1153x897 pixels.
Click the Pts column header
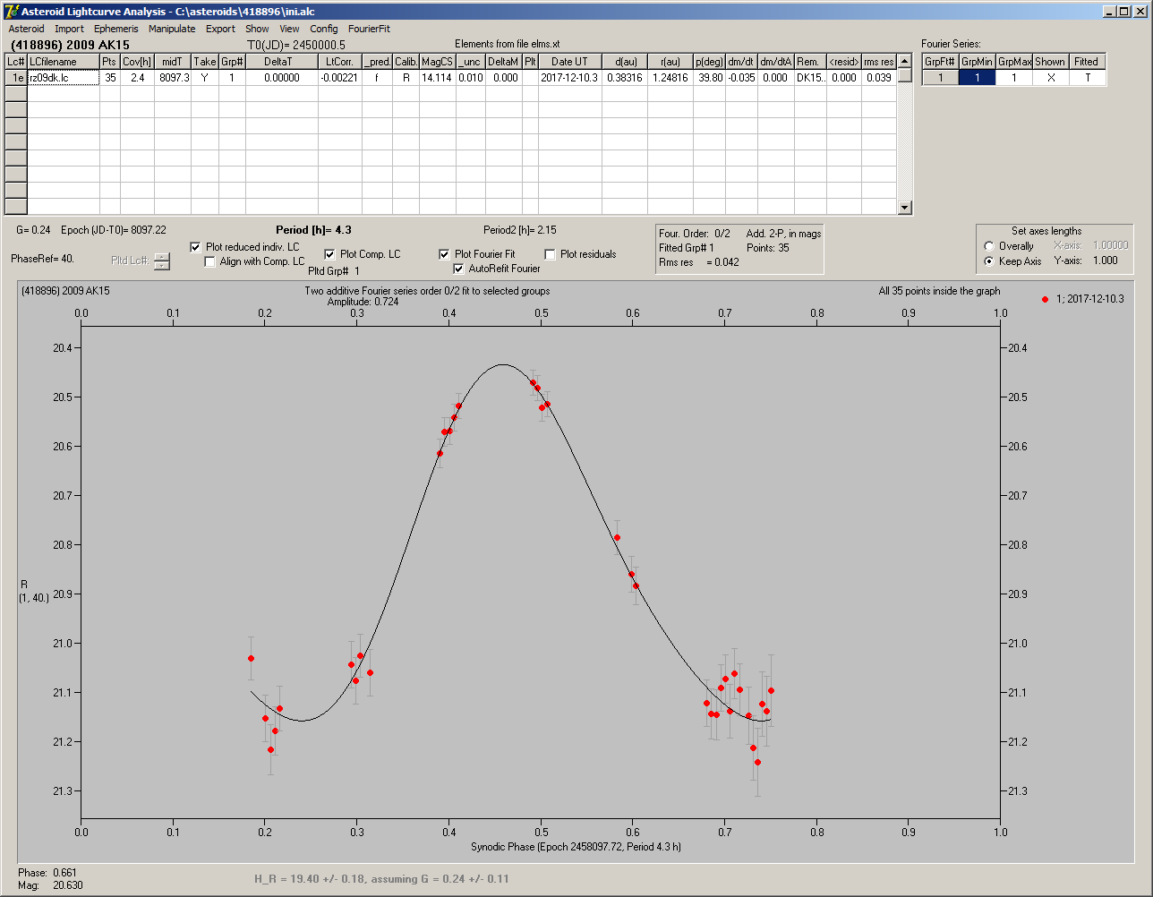pos(109,62)
